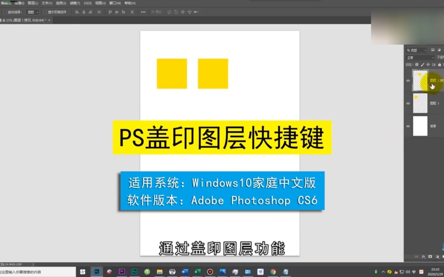
Task: Click the align right edges icon
Action: [90, 12]
